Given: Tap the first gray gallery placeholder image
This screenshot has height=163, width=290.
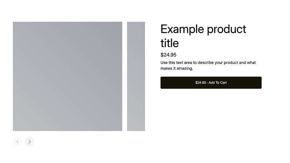Looking at the screenshot, I should point(68,76).
